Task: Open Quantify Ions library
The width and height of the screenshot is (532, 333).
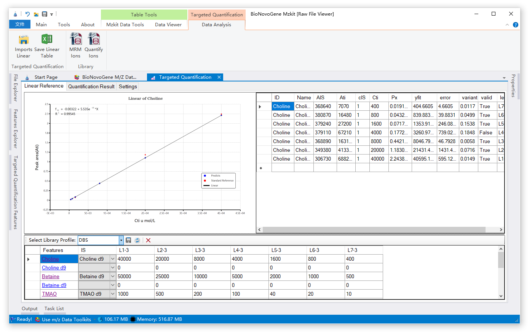Action: click(x=94, y=39)
